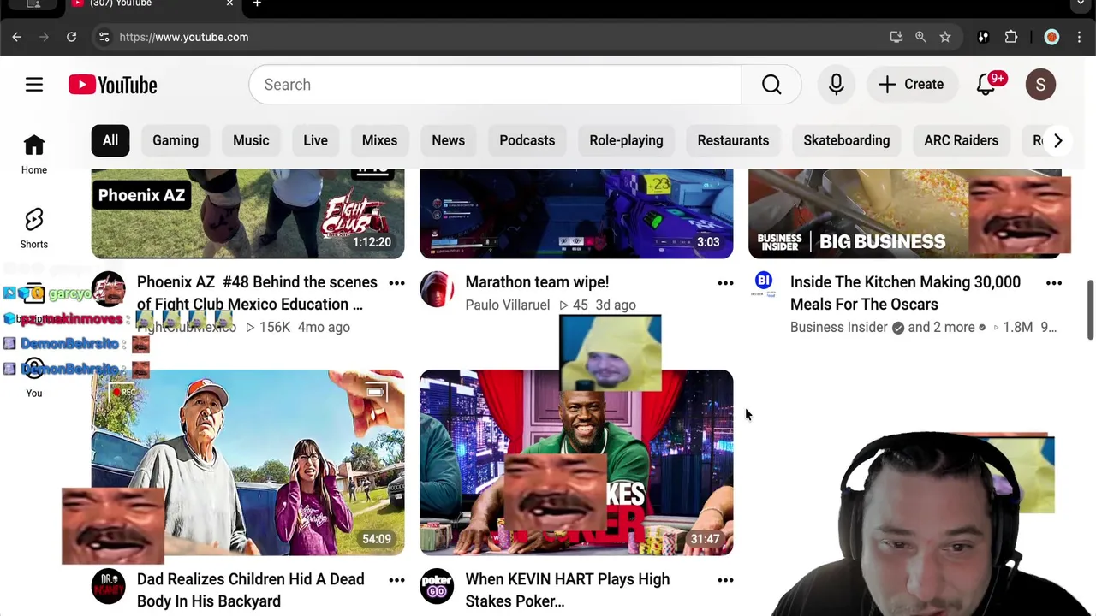
Task: Open Business Insider channel name link
Action: [x=839, y=327]
